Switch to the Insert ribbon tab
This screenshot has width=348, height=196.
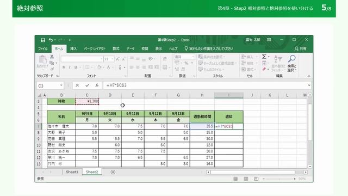[x=73, y=48]
